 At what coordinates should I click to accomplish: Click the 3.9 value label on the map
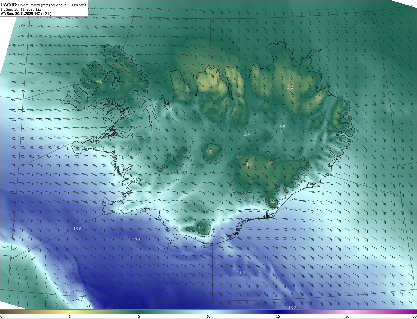pos(273,201)
